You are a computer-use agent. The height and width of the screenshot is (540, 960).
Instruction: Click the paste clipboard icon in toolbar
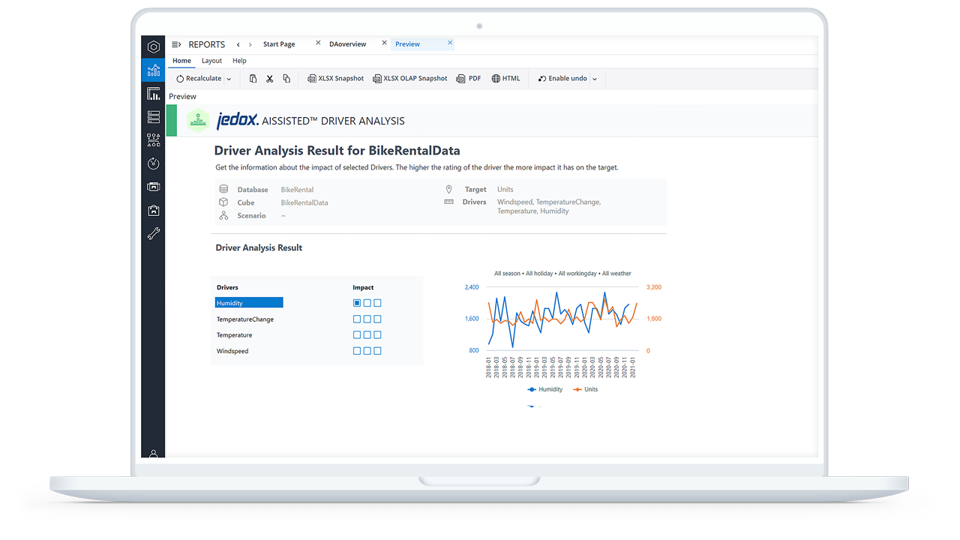point(253,78)
